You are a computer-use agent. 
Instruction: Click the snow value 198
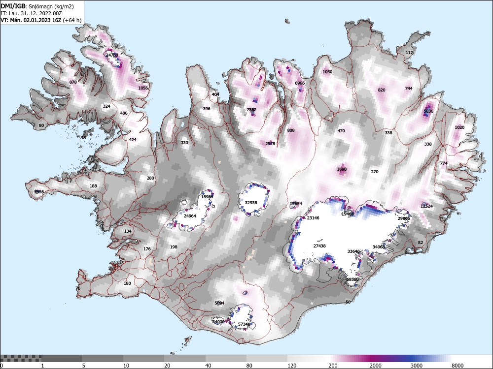pos(174,247)
